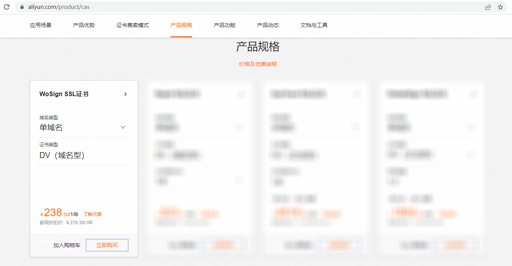The width and height of the screenshot is (512, 266).
Task: Click the WoSign SSL证书 card title
Action: [x=64, y=94]
